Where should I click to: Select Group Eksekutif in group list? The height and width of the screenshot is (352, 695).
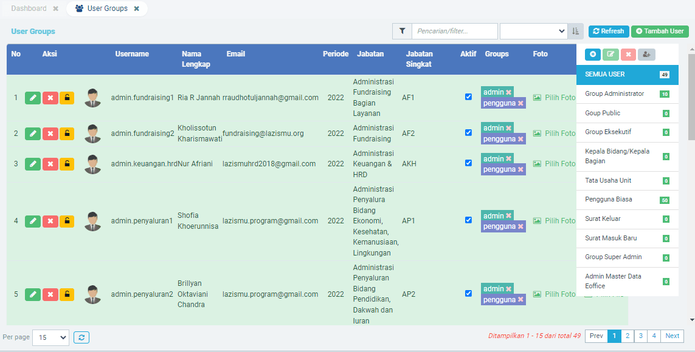627,132
